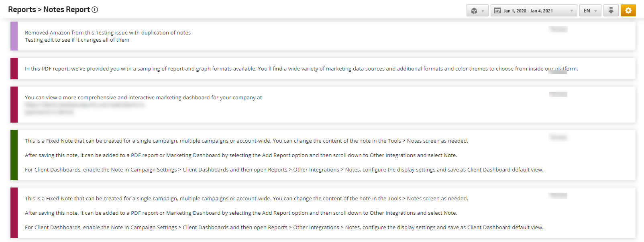Click the purple color bar on first note
The height and width of the screenshot is (242, 644).
tap(14, 36)
